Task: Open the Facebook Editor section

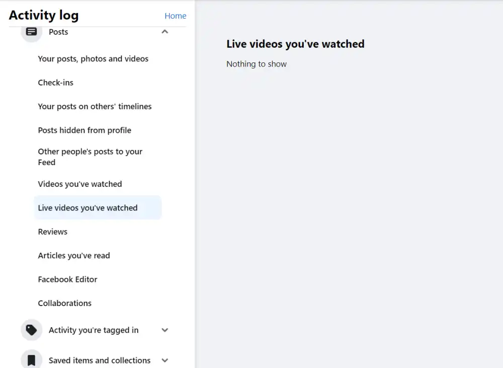Action: pyautogui.click(x=67, y=279)
